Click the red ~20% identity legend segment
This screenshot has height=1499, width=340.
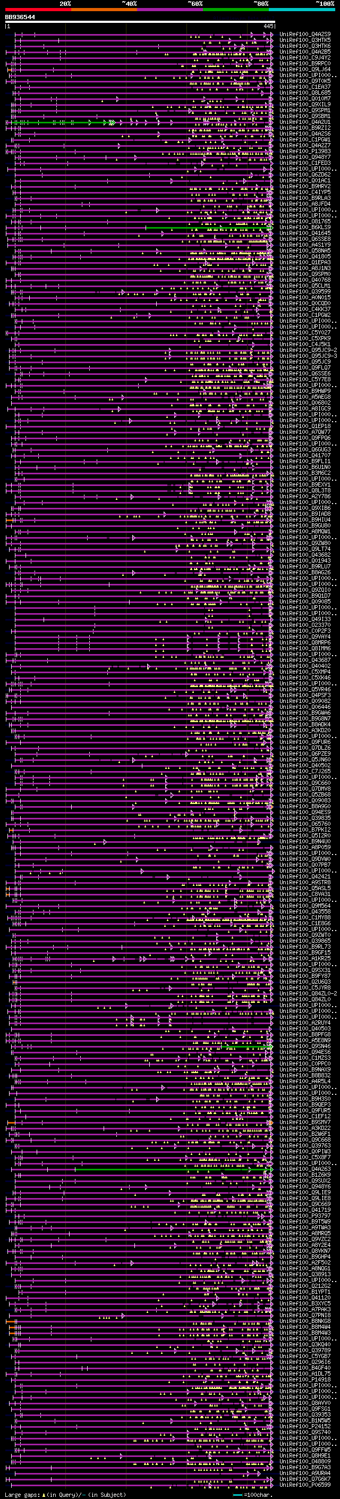38,10
